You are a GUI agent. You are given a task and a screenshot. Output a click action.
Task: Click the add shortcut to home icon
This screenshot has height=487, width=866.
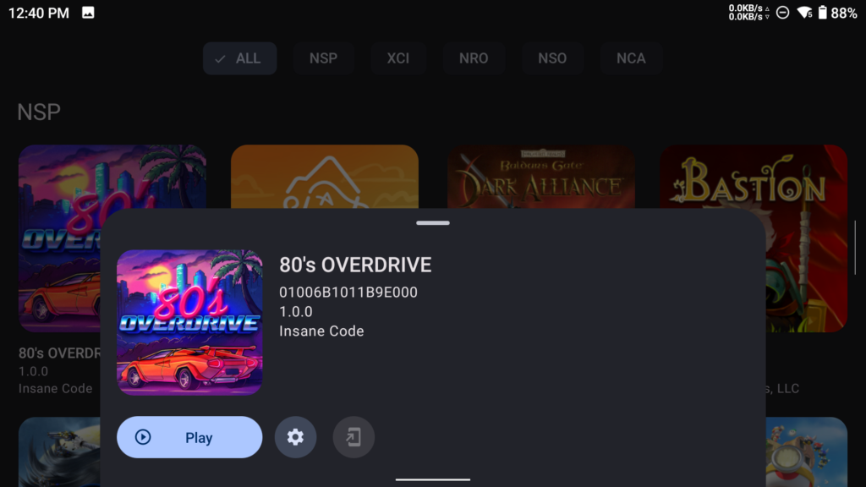pyautogui.click(x=354, y=437)
